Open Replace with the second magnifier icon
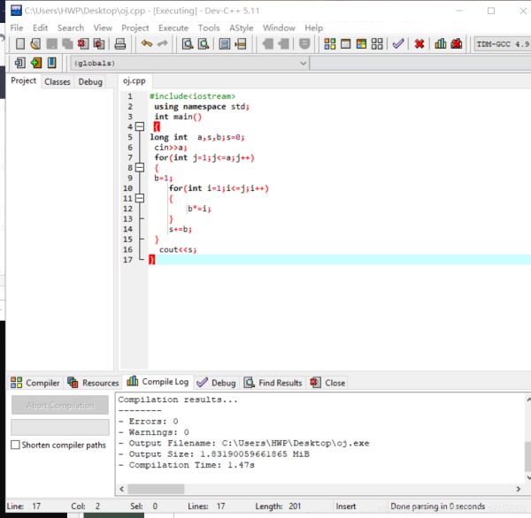 pos(204,44)
